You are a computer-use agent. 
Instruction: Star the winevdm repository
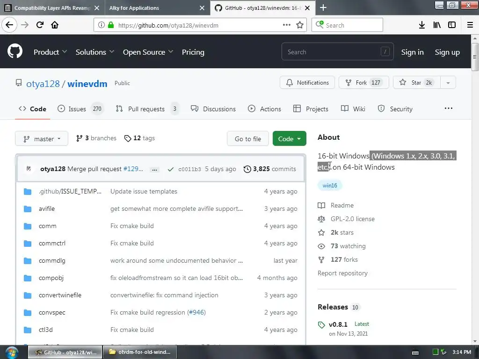417,82
